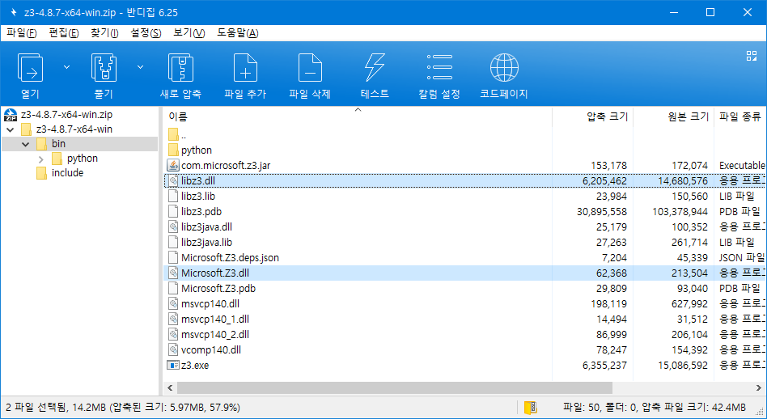The width and height of the screenshot is (767, 419).
Task: Run archive test with 테스트 icon
Action: pyautogui.click(x=375, y=67)
